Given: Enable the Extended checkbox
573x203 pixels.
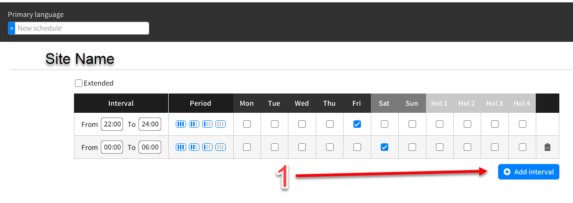Looking at the screenshot, I should click(x=79, y=83).
